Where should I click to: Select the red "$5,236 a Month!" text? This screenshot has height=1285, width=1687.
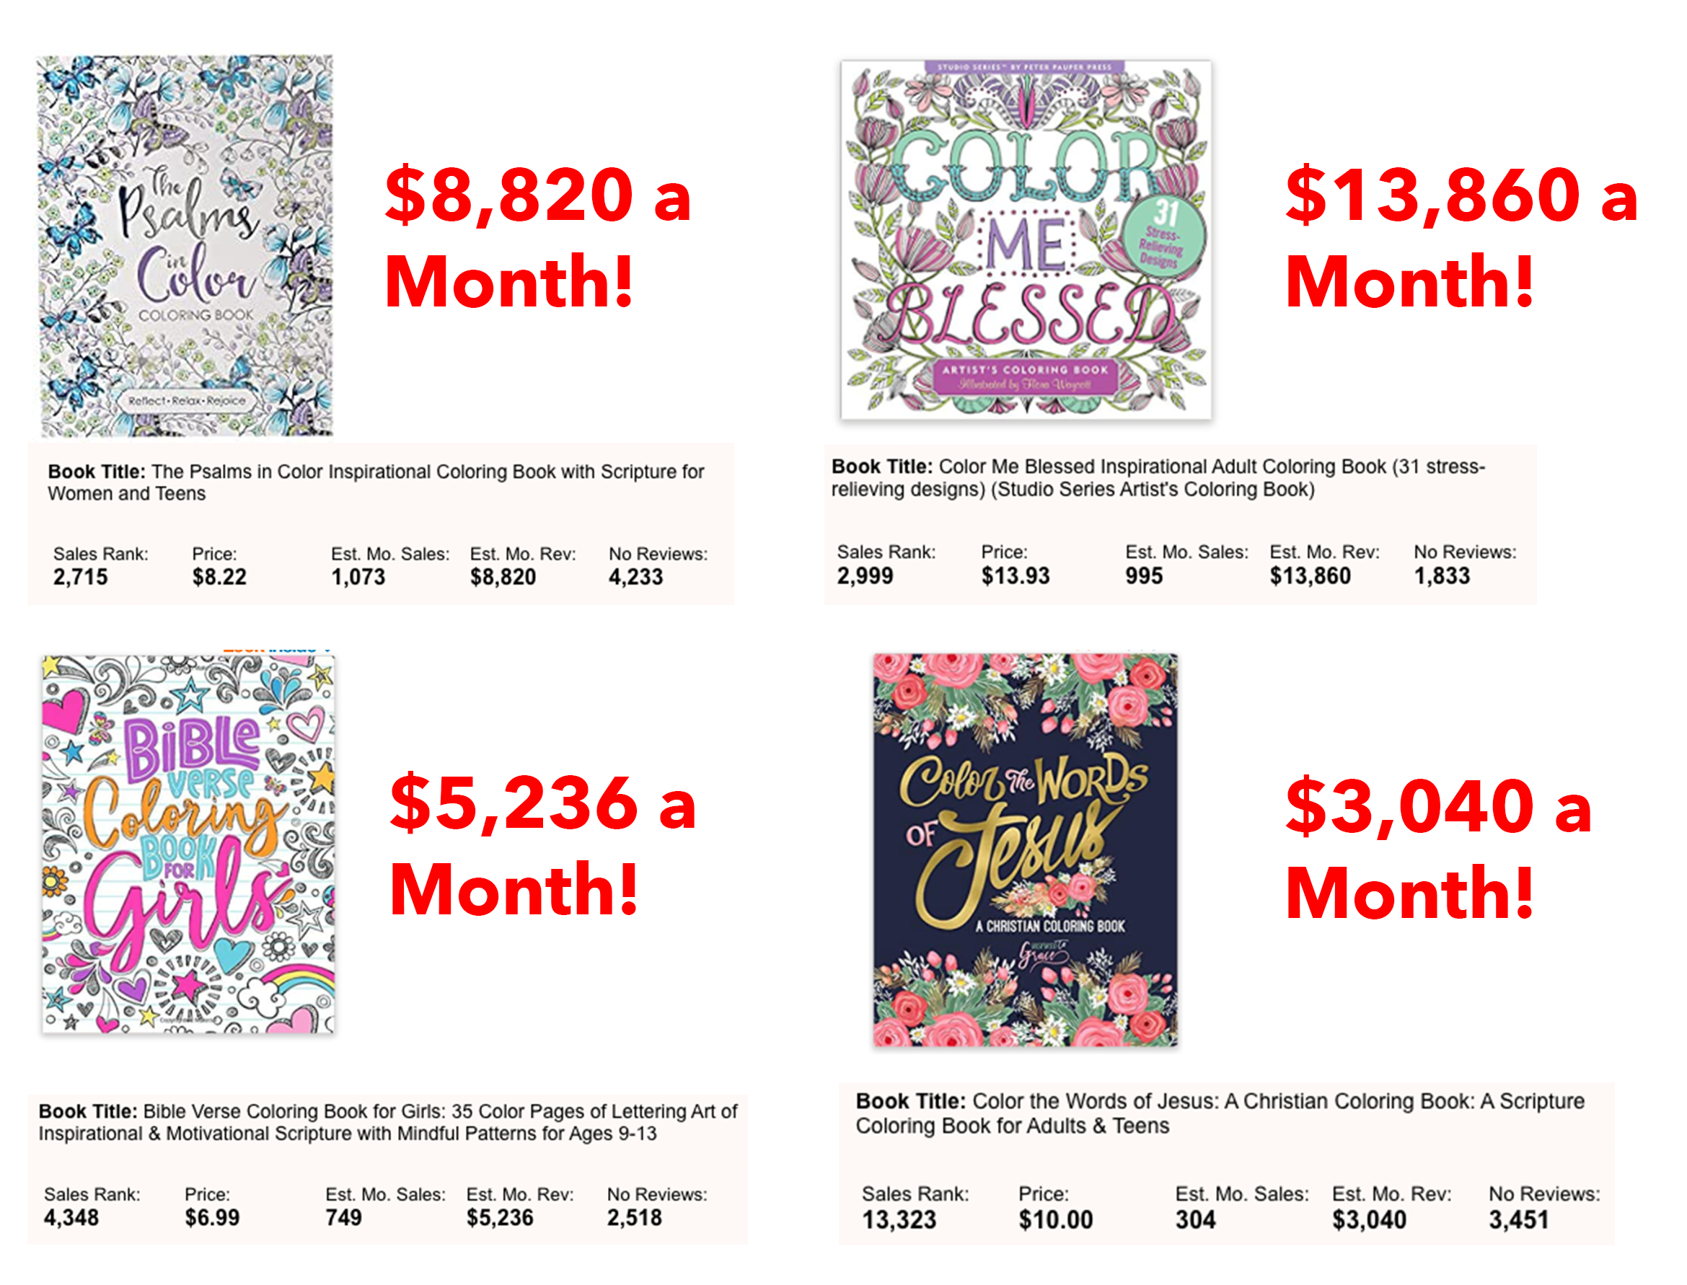click(542, 844)
